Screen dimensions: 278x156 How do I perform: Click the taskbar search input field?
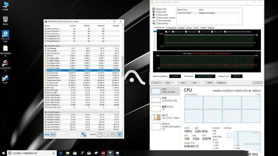point(32,153)
